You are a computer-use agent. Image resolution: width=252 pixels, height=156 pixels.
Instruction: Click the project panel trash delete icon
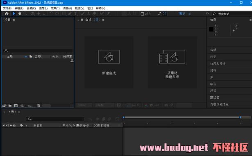(x=39, y=106)
